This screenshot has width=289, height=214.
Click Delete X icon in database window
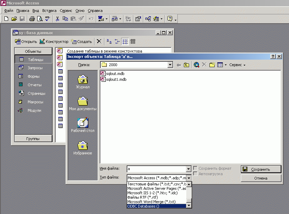pyautogui.click(x=99, y=41)
